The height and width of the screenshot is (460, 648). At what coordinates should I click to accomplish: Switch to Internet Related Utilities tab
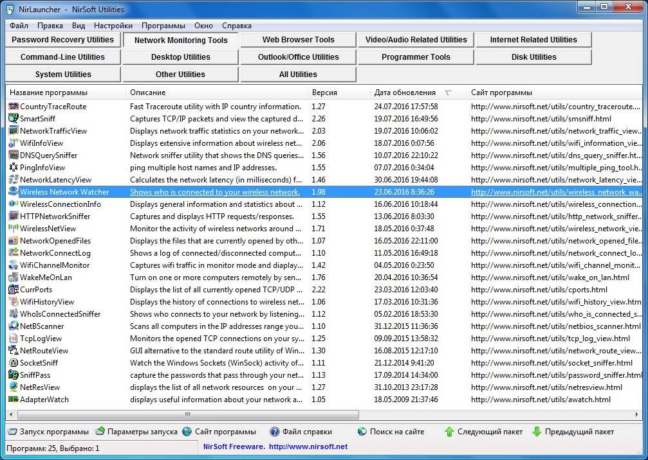[533, 40]
